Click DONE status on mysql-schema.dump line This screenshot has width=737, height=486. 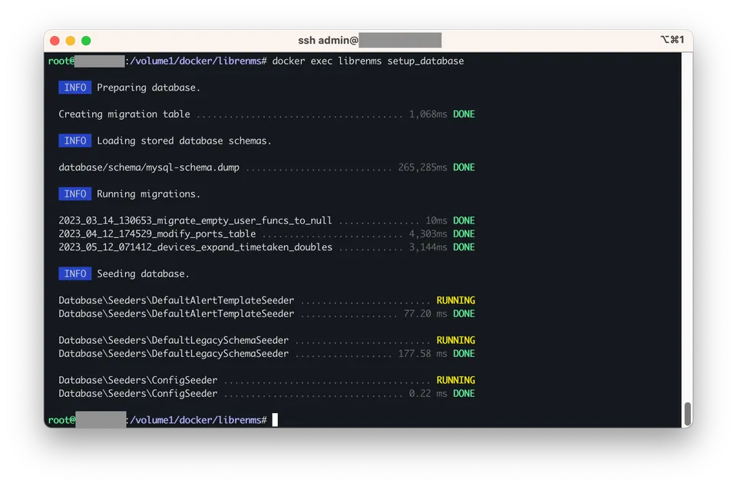pos(464,167)
